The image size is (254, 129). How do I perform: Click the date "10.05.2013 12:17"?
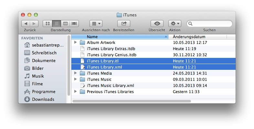(x=190, y=43)
